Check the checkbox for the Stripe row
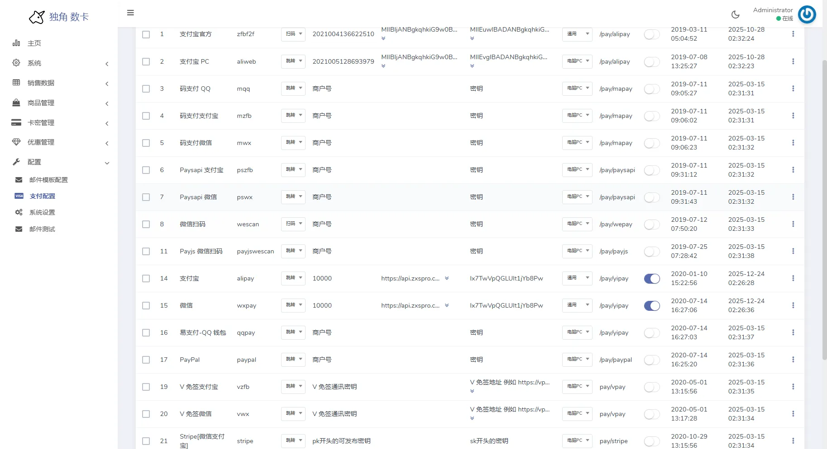 (146, 441)
